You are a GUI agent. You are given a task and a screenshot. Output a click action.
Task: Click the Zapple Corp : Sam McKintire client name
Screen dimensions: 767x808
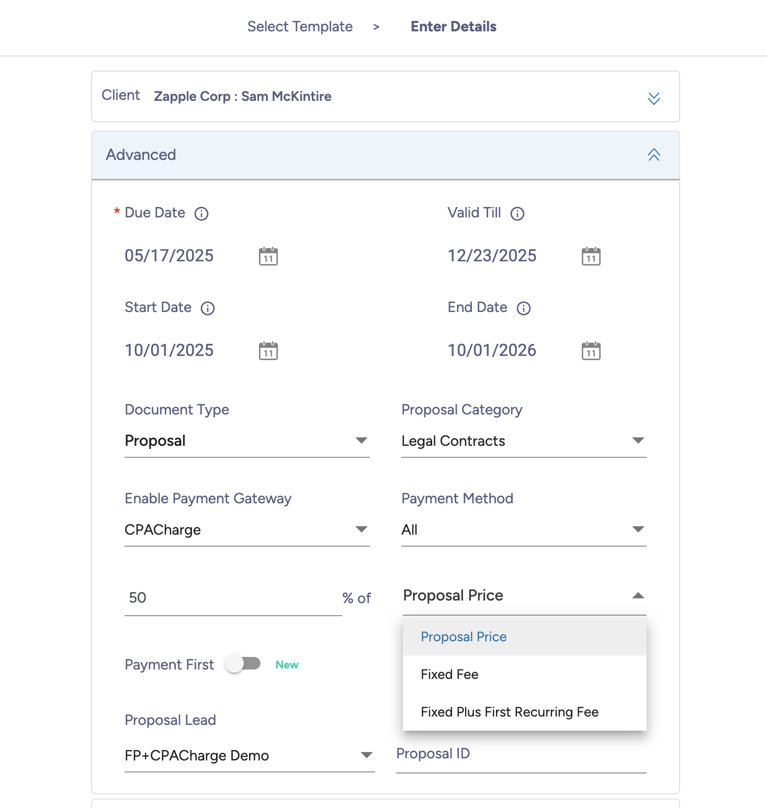[243, 97]
